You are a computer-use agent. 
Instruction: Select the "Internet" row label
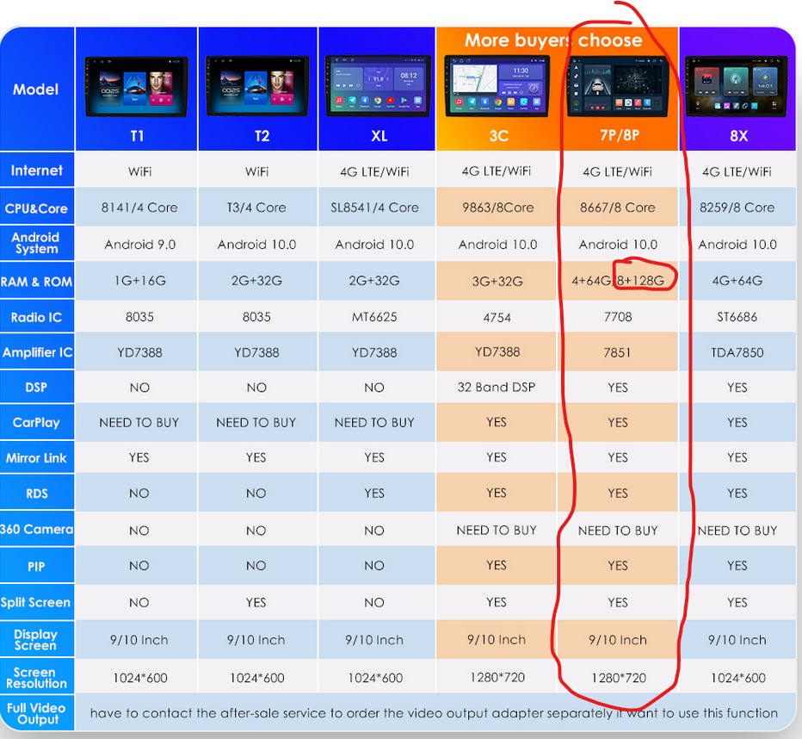37,170
